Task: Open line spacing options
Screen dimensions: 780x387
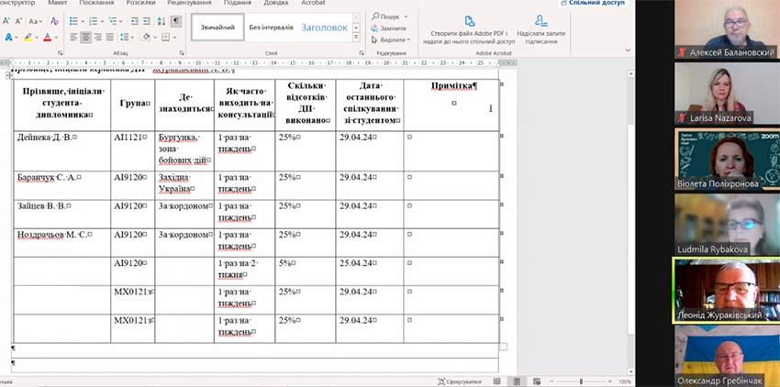Action: 124,37
